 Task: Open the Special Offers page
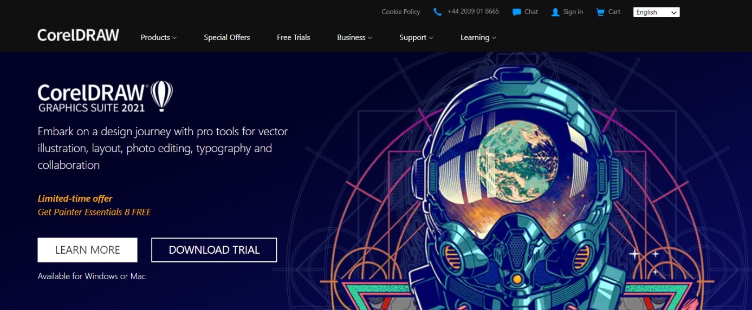tap(227, 37)
